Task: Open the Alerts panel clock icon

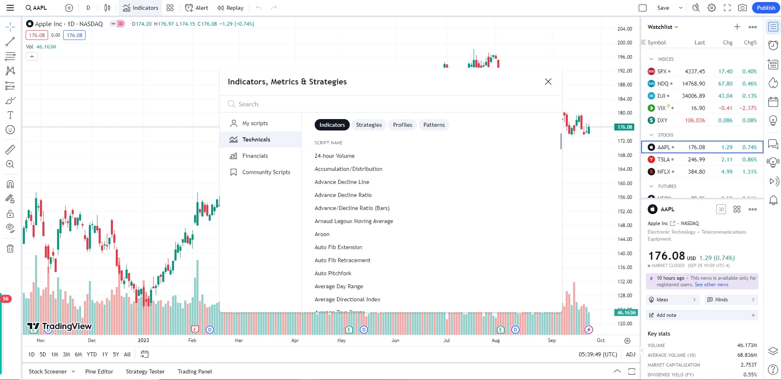Action: point(773,45)
